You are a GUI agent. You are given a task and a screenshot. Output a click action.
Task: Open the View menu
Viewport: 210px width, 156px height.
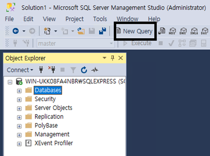pyautogui.click(x=49, y=19)
